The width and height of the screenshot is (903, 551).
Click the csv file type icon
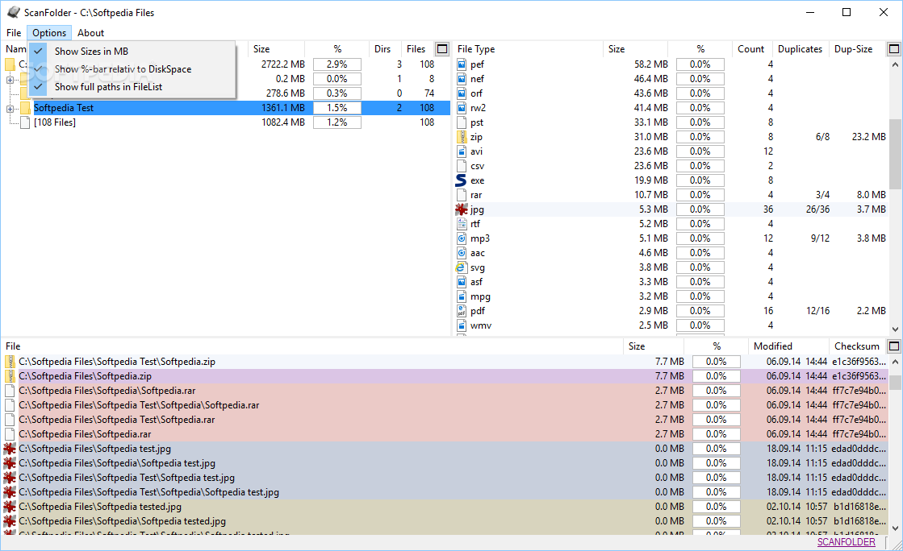coord(462,166)
